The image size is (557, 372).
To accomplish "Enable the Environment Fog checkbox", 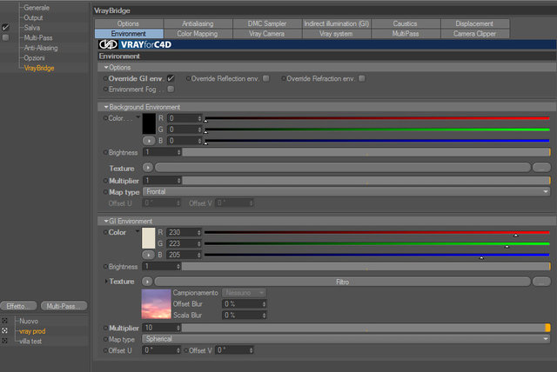I will point(171,89).
